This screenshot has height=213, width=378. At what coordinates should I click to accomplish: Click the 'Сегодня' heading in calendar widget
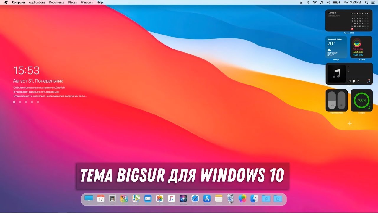pyautogui.click(x=332, y=13)
